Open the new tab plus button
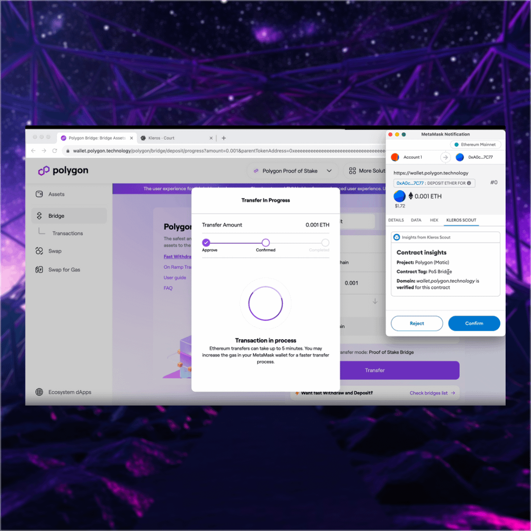531x531 pixels. click(x=224, y=138)
